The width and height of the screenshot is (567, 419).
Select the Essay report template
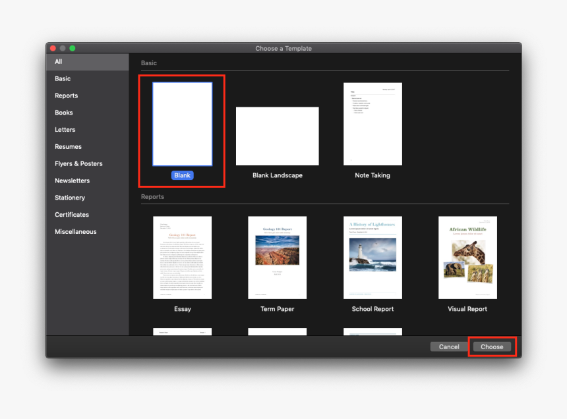(182, 257)
